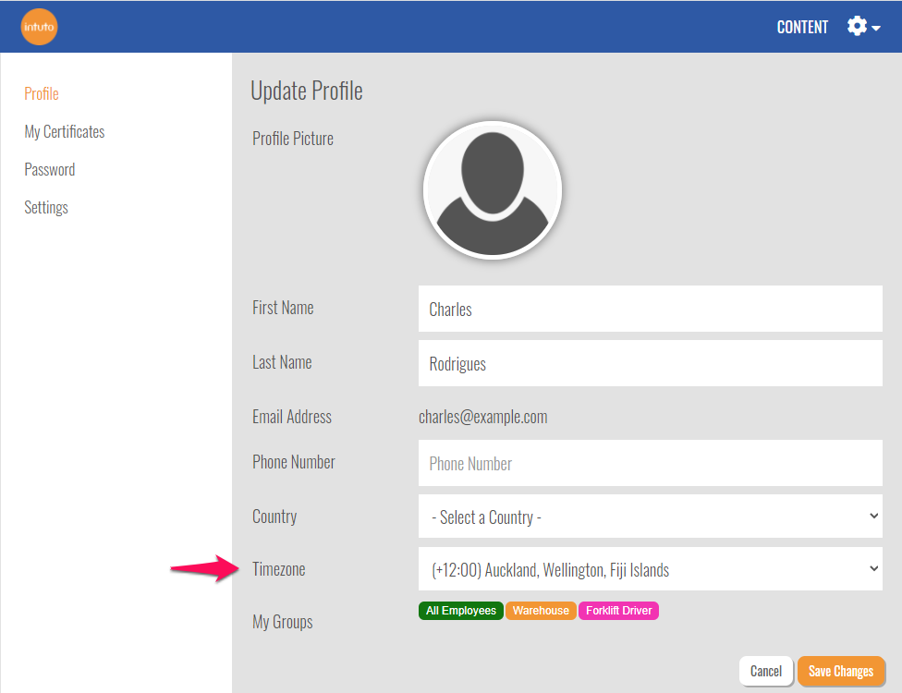The height and width of the screenshot is (693, 902).
Task: Click the Forklift Driver group tag
Action: pos(618,611)
